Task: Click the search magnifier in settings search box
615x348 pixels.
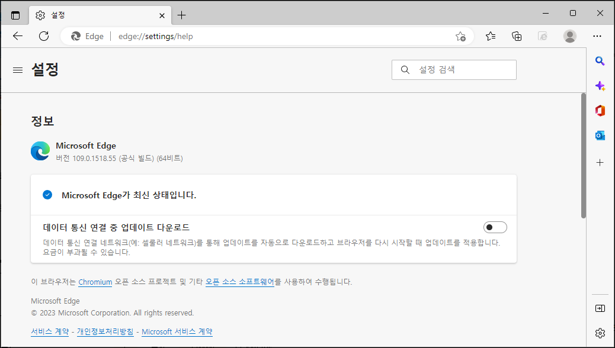Action: [405, 70]
